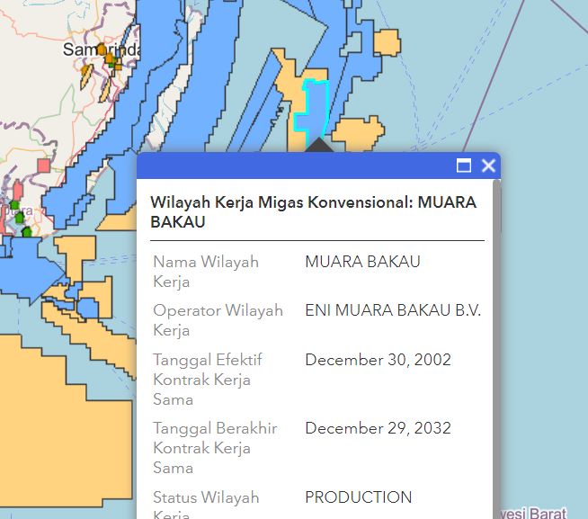588x519 pixels.
Task: Select the 'December 29, 2032' end date
Action: click(378, 428)
